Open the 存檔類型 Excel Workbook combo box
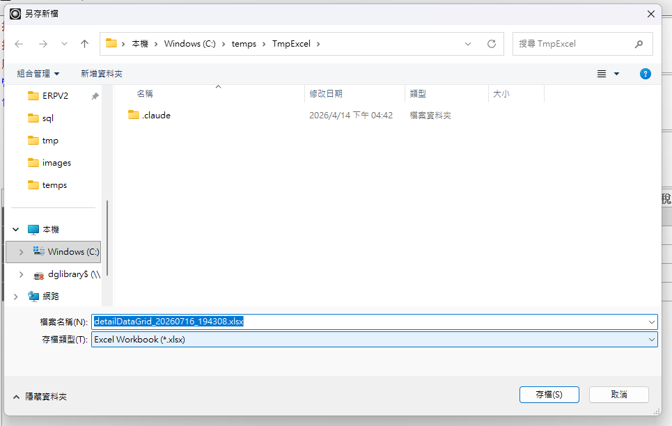Image resolution: width=672 pixels, height=426 pixels. coord(375,340)
